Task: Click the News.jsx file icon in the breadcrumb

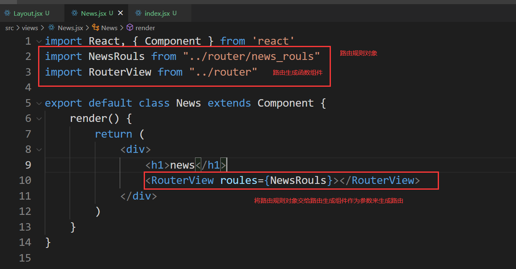Action: [51, 28]
